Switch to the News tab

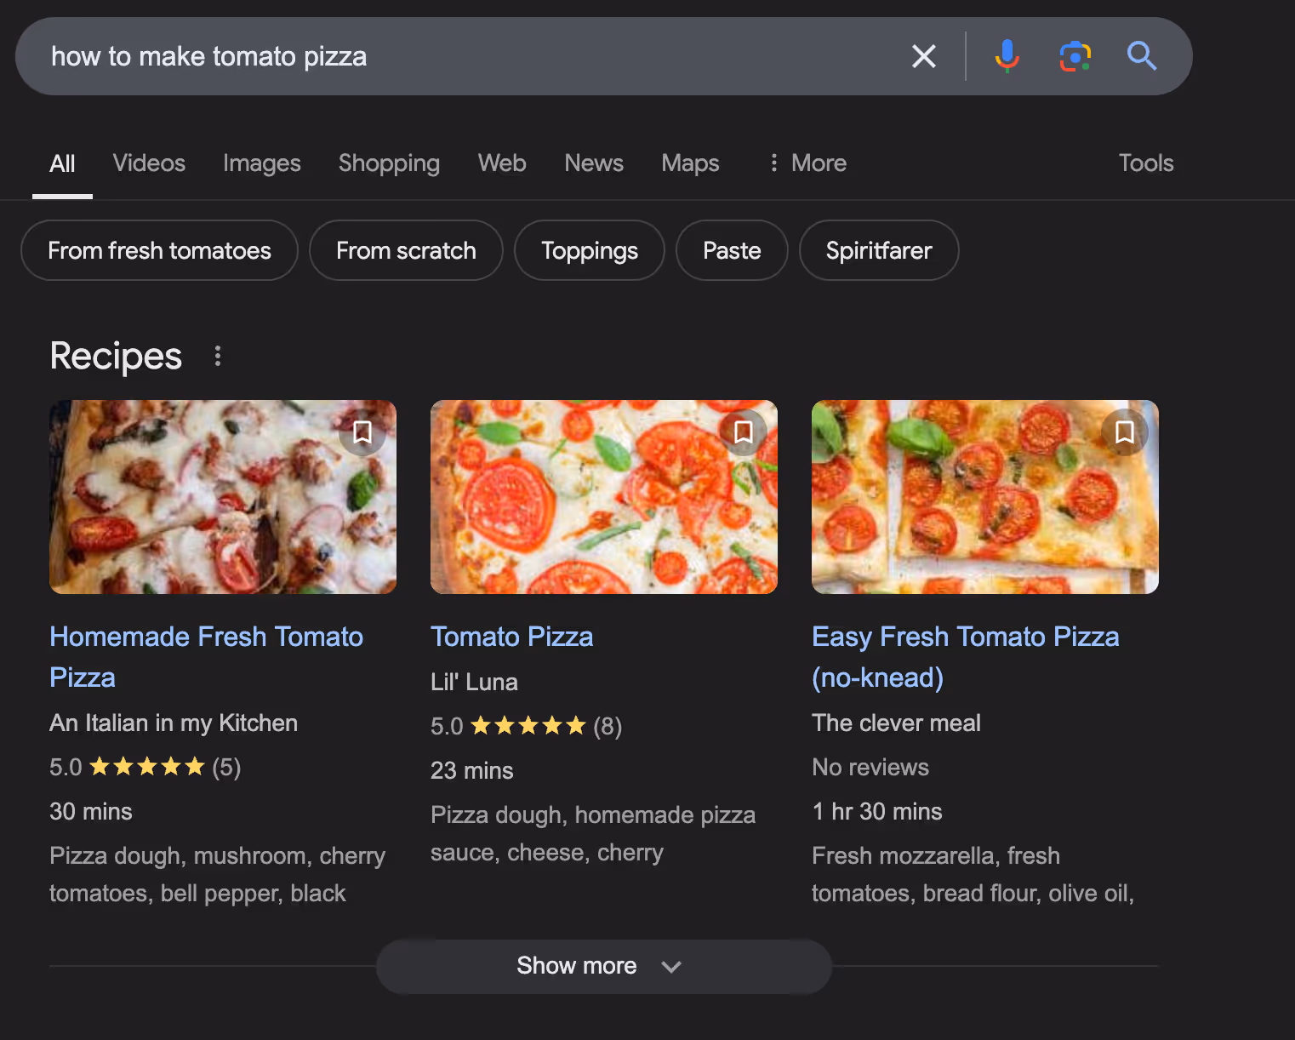point(594,163)
